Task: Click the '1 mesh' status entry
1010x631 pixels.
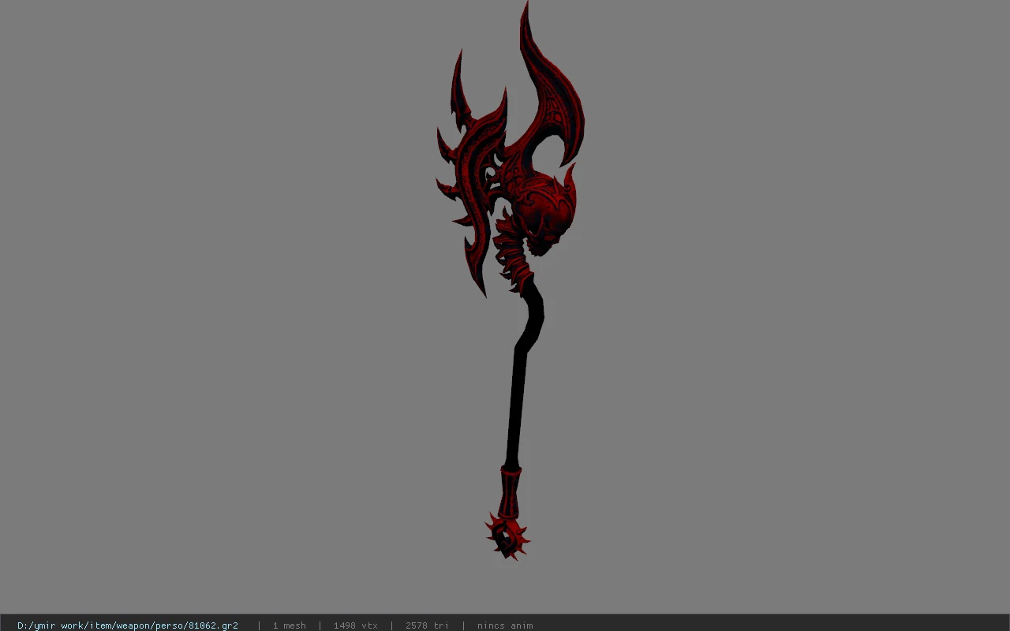Action: [290, 625]
